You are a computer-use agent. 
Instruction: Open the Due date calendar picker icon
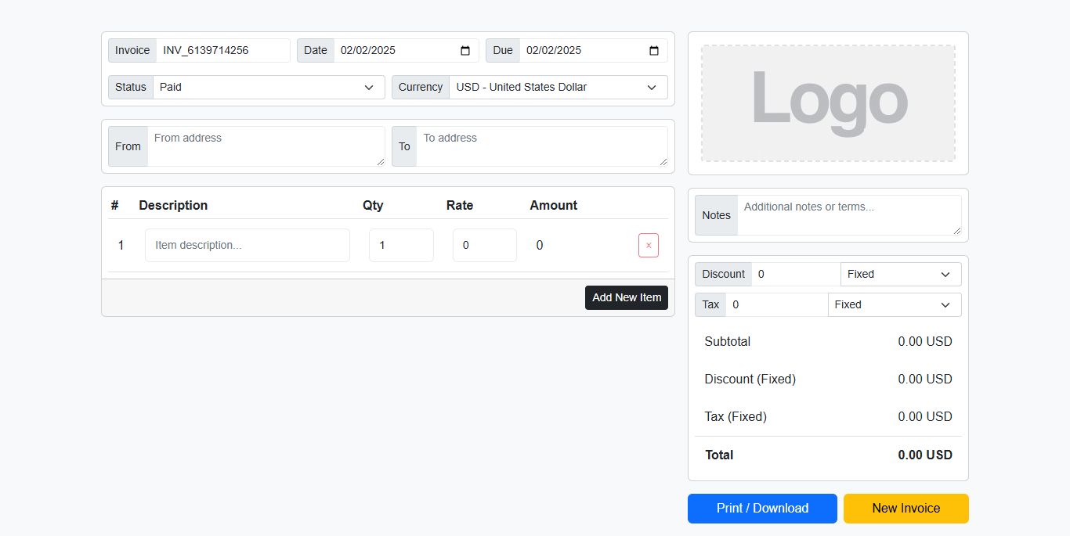(x=654, y=51)
